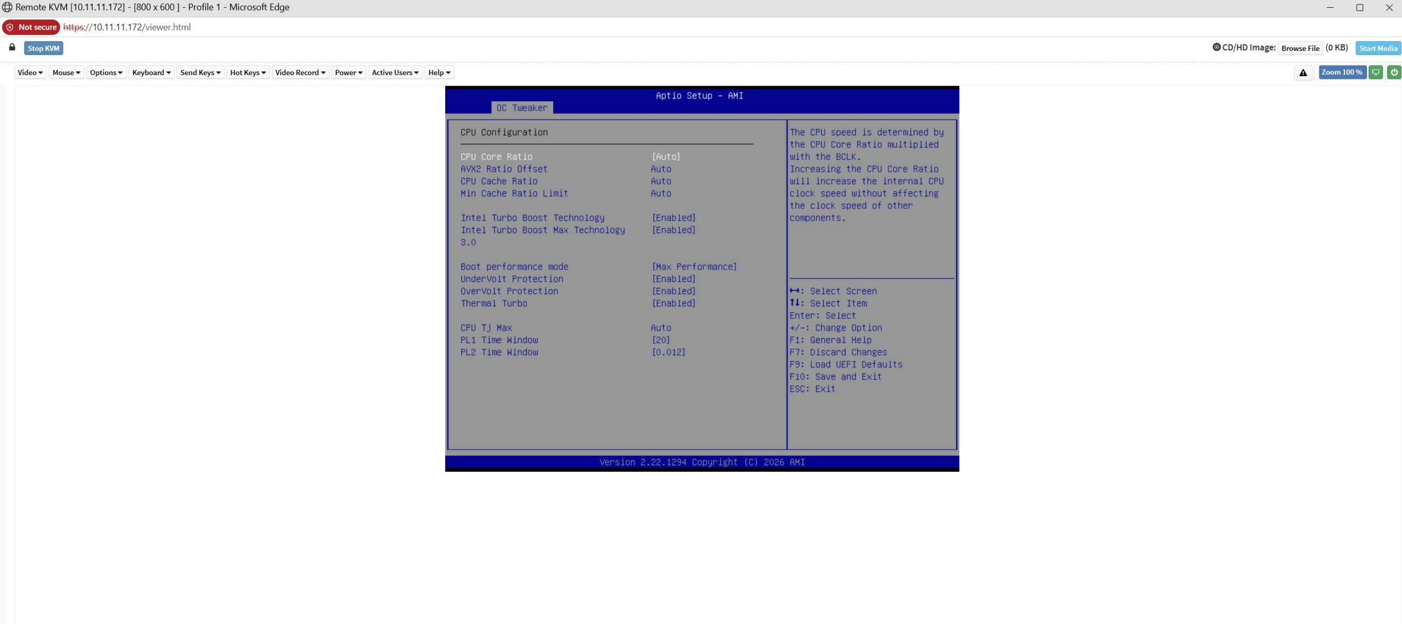Maximize the Edge browser window
Screen dimensions: 1402x624
tap(1360, 8)
